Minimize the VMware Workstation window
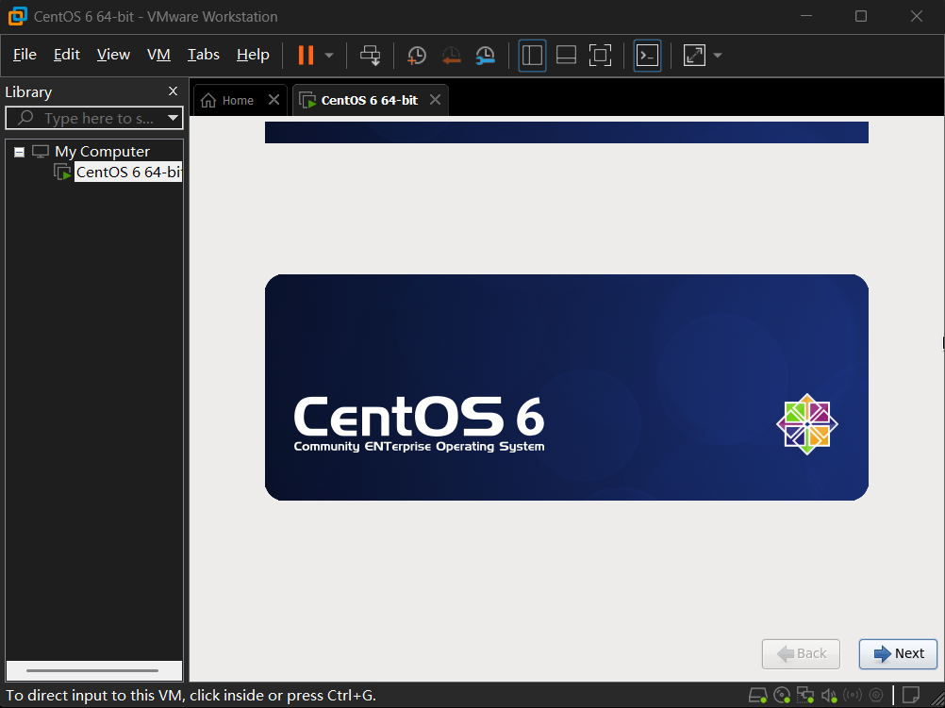The image size is (945, 708). 805,16
